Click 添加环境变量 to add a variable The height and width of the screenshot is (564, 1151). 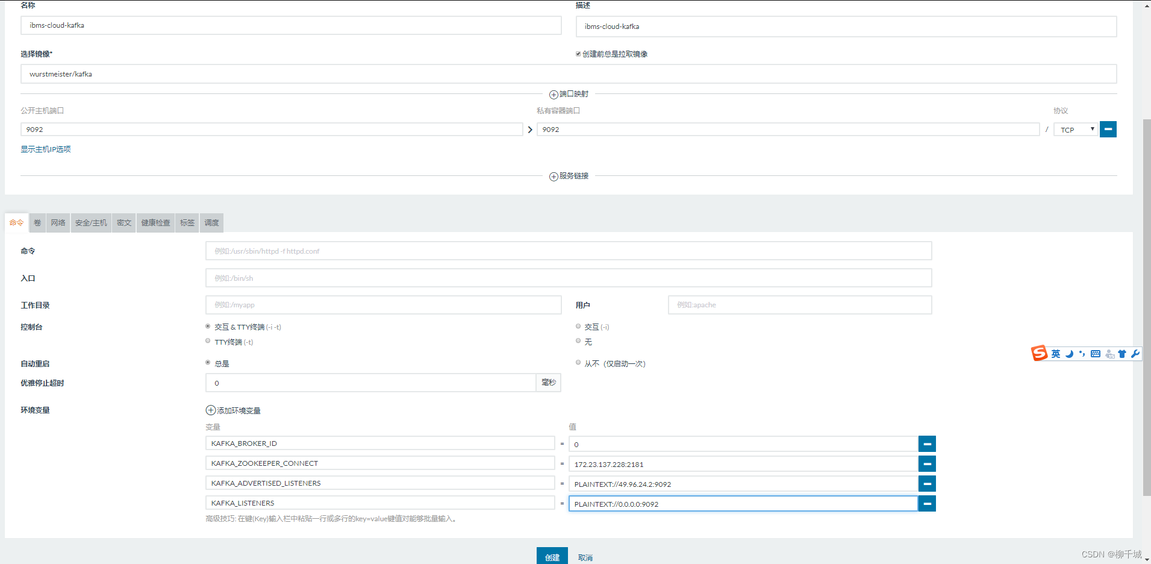point(233,410)
